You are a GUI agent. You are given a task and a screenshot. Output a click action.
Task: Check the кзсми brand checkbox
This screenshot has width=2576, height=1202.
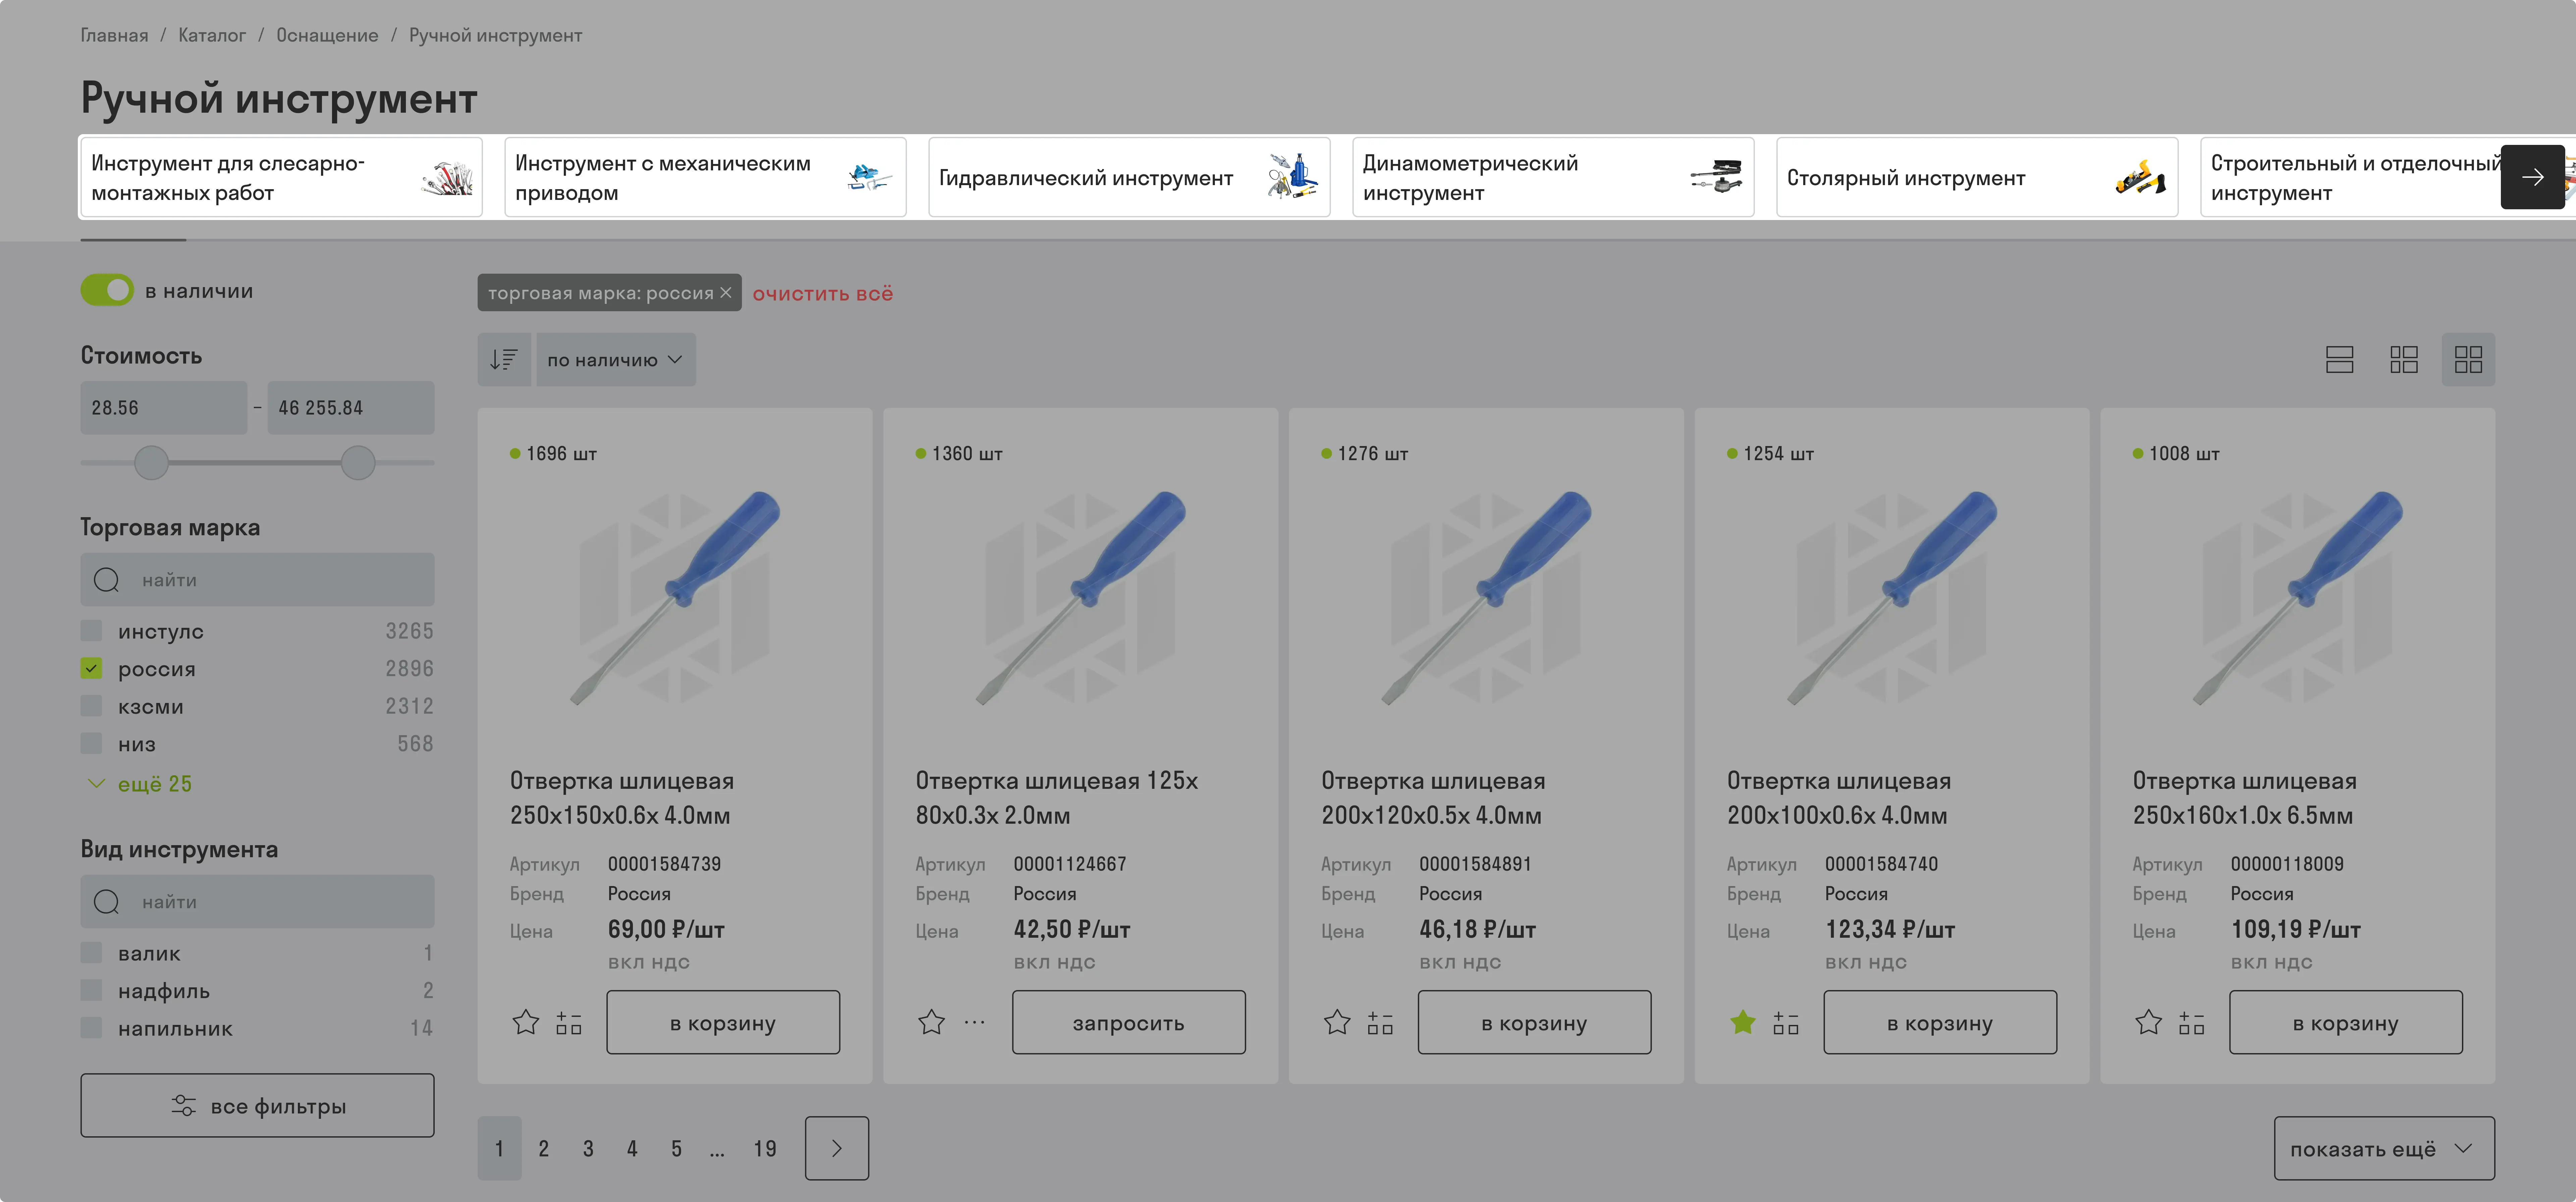(91, 706)
